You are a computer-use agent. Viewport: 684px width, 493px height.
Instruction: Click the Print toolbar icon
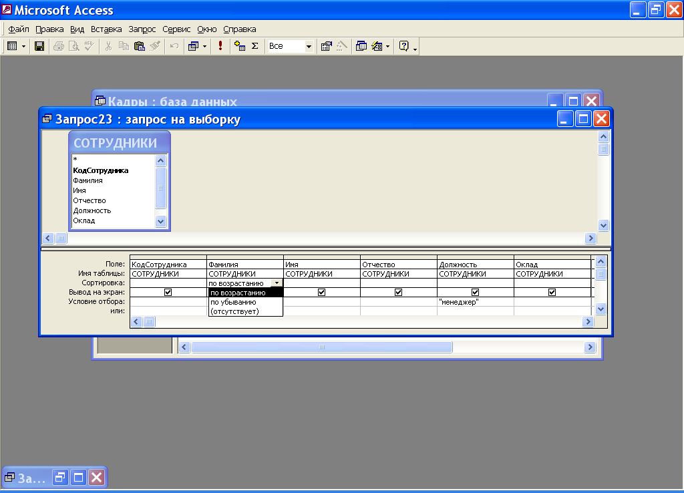pos(59,46)
